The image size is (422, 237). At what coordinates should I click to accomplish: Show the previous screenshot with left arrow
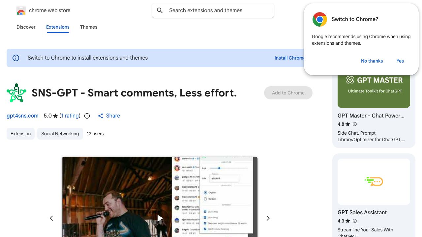tap(51, 218)
